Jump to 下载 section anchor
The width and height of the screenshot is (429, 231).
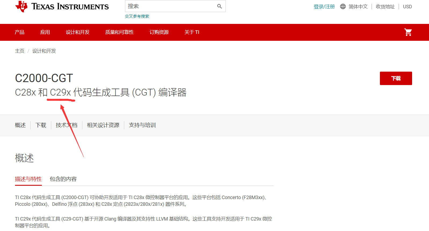pyautogui.click(x=41, y=125)
